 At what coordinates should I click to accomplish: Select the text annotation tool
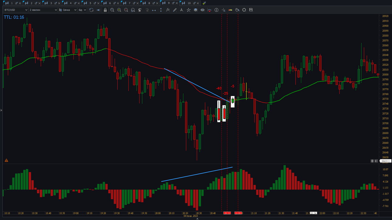click(x=182, y=10)
